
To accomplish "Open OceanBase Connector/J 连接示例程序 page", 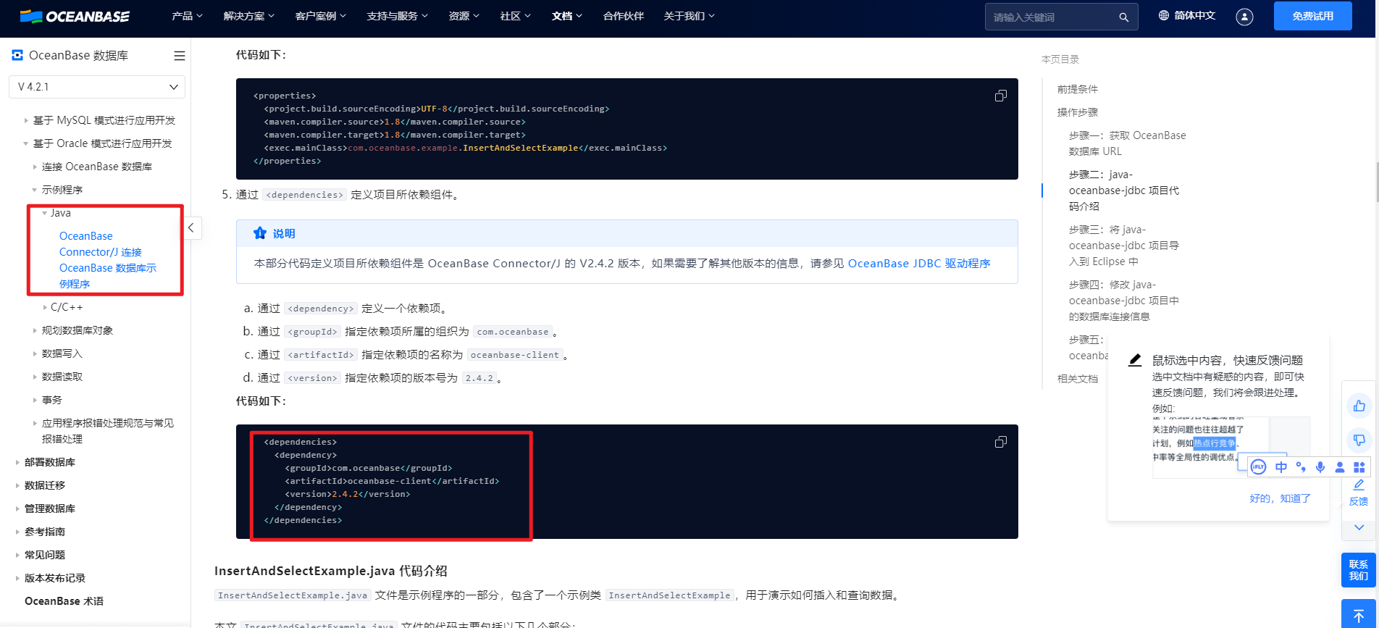I will point(107,259).
